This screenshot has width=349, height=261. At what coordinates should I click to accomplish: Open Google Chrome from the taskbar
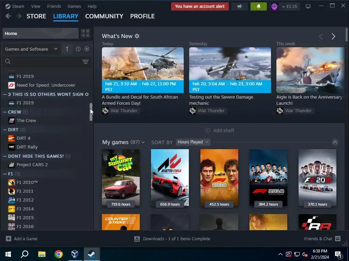[59, 254]
